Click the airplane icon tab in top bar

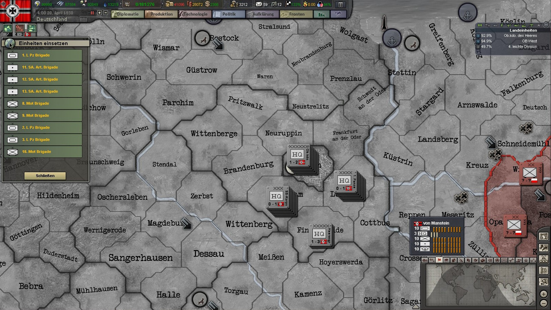pyautogui.click(x=338, y=14)
